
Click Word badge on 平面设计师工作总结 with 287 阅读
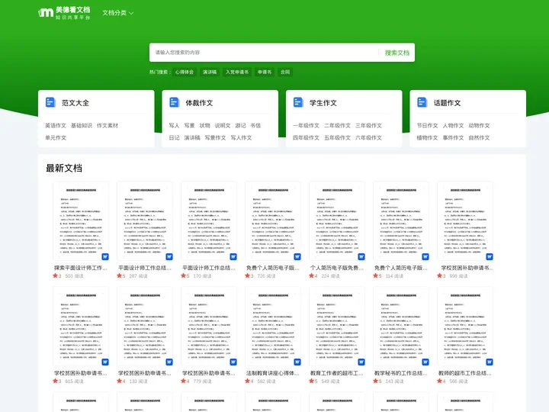[x=169, y=257]
